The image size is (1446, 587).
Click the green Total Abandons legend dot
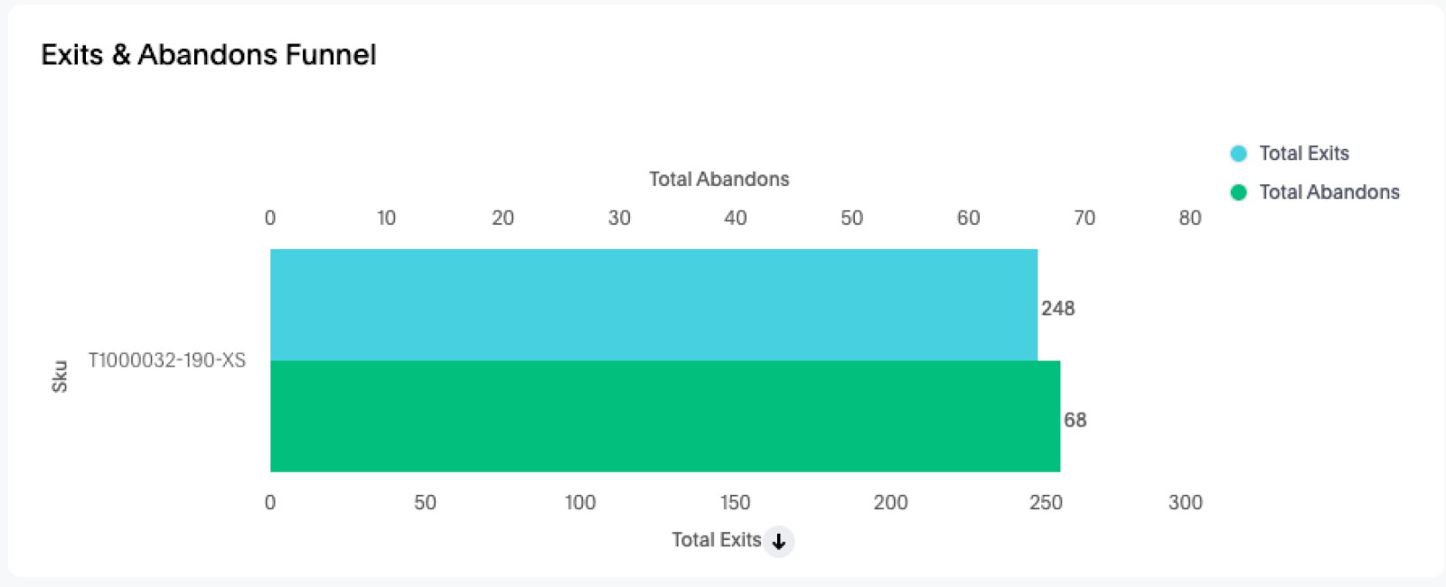tap(1238, 192)
